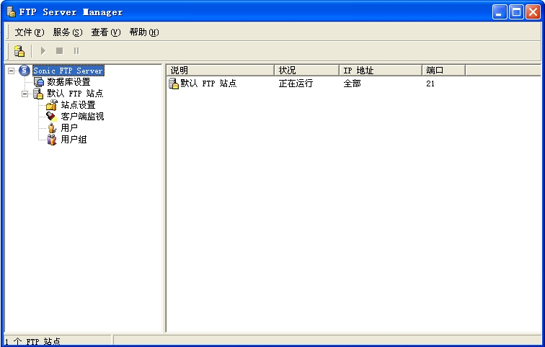Select Sonic FTP Server in the tree
This screenshot has width=545, height=347.
pos(68,71)
